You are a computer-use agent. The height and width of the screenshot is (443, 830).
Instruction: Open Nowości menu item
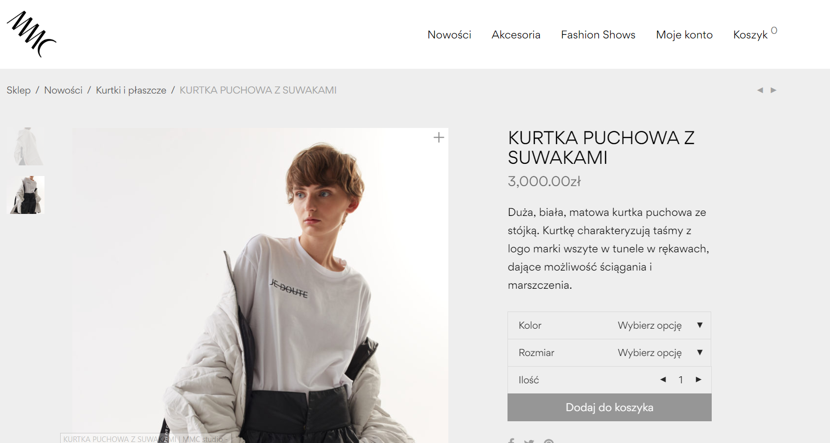coord(449,34)
